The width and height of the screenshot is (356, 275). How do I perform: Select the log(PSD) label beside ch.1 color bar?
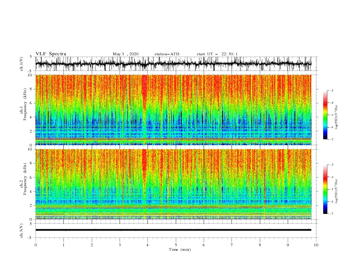click(337, 117)
